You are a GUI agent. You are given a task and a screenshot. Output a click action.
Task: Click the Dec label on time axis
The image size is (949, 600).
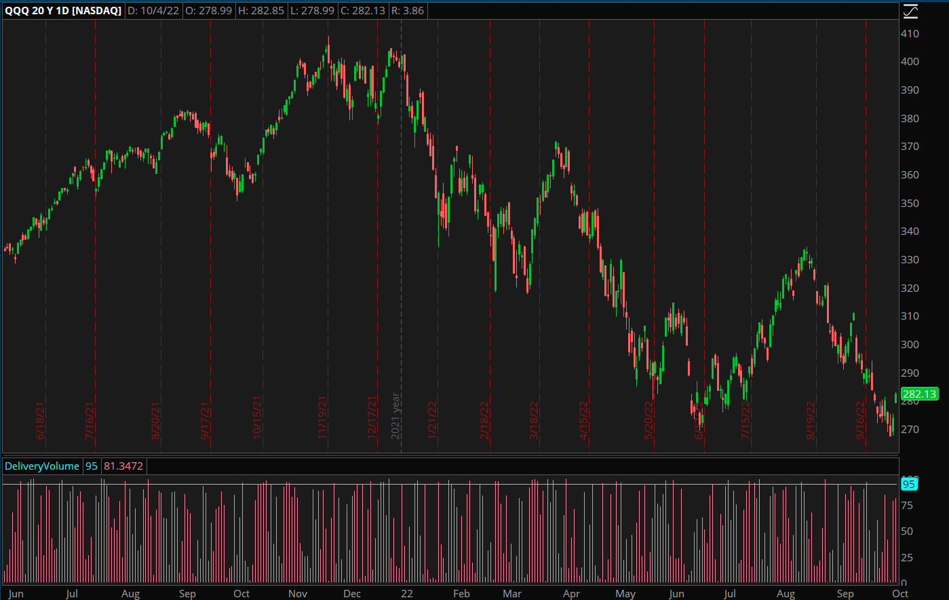(x=352, y=593)
